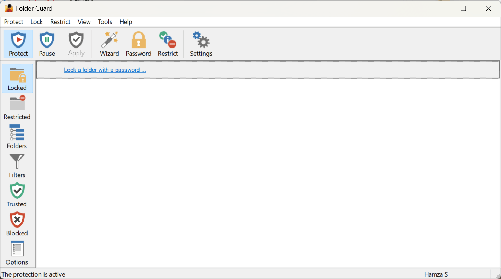Screen dimensions: 501x279
Task: Click the Apply shield toolbar icon
Action: (x=76, y=44)
